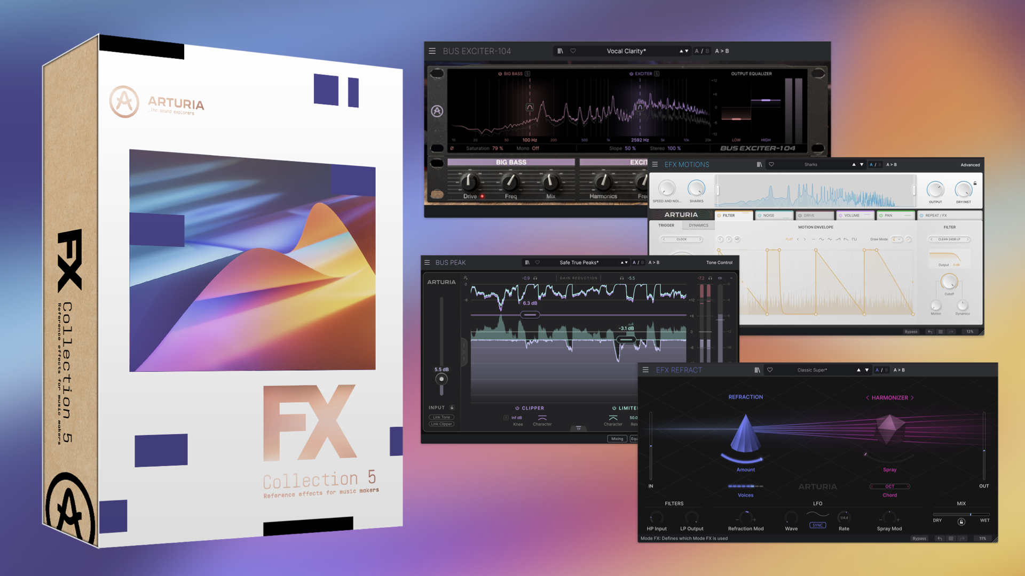Toggle the Pan module power icon
This screenshot has width=1025, height=576.
881,215
